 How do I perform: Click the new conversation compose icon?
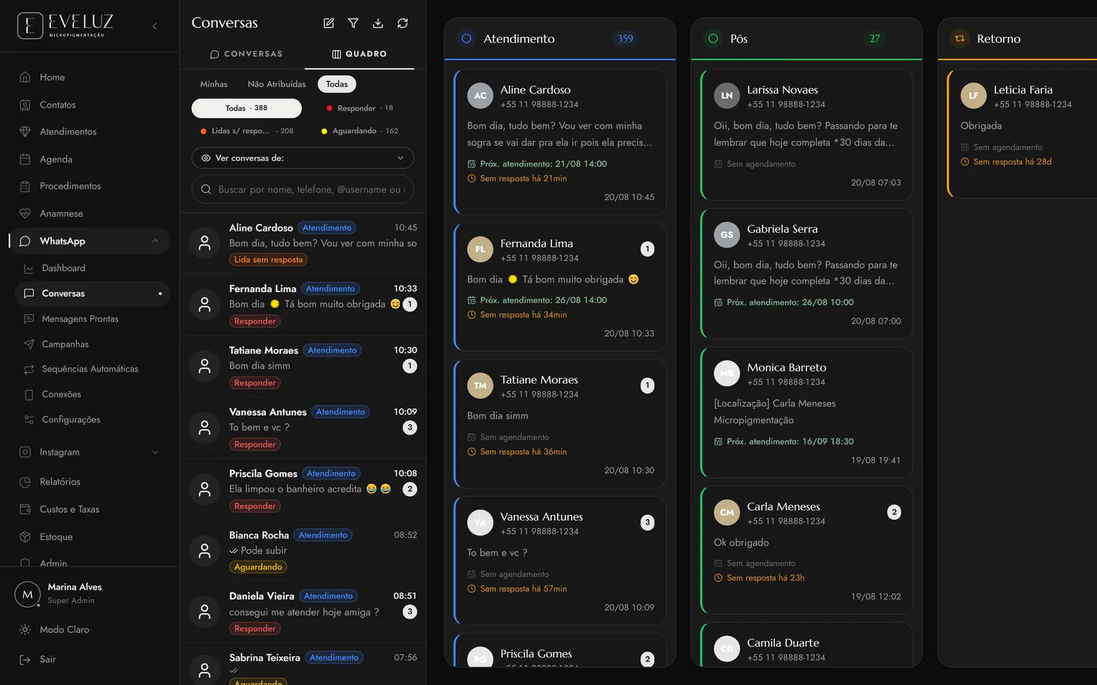pos(328,23)
